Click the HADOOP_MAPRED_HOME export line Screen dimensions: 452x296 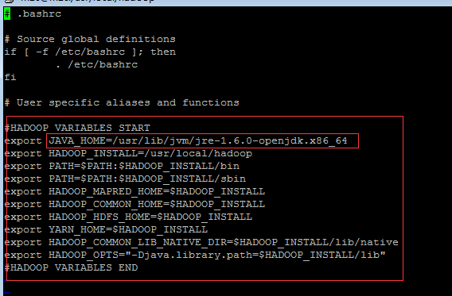pos(134,191)
